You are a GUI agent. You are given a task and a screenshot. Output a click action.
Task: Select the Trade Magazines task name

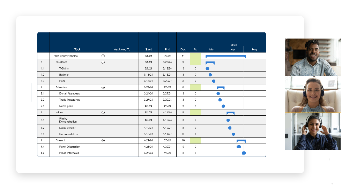point(69,100)
